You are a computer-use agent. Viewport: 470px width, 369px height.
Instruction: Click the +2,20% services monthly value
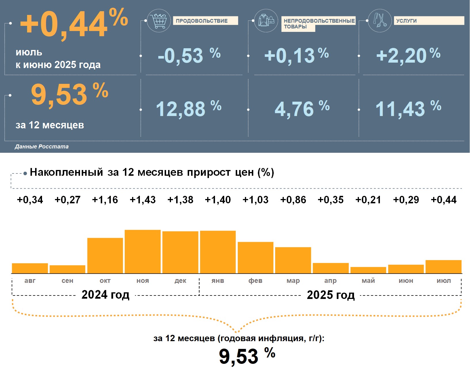[x=408, y=55]
